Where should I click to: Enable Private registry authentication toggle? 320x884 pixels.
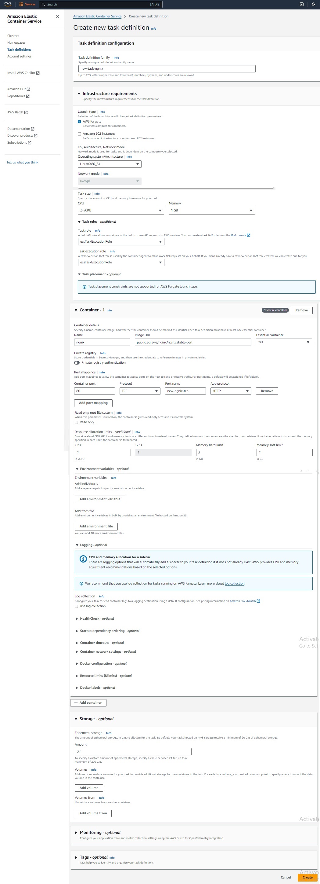pyautogui.click(x=77, y=363)
